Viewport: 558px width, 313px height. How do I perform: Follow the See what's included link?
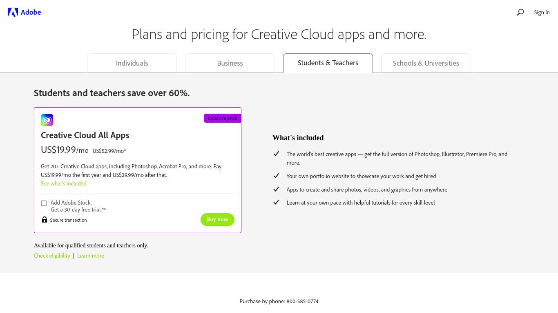click(x=64, y=183)
